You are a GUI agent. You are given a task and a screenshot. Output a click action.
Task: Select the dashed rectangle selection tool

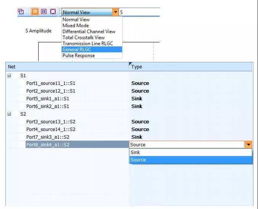(35, 12)
